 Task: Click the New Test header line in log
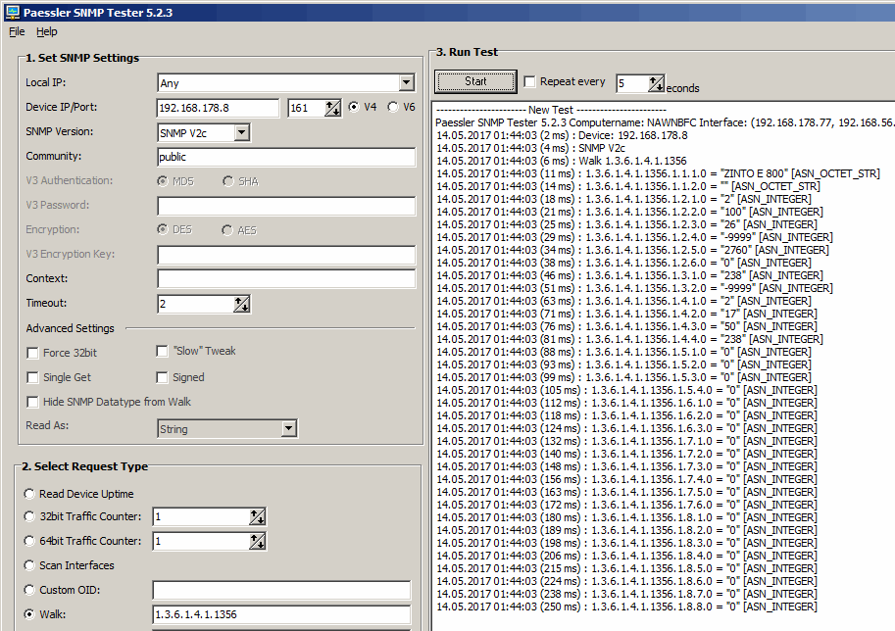point(551,110)
